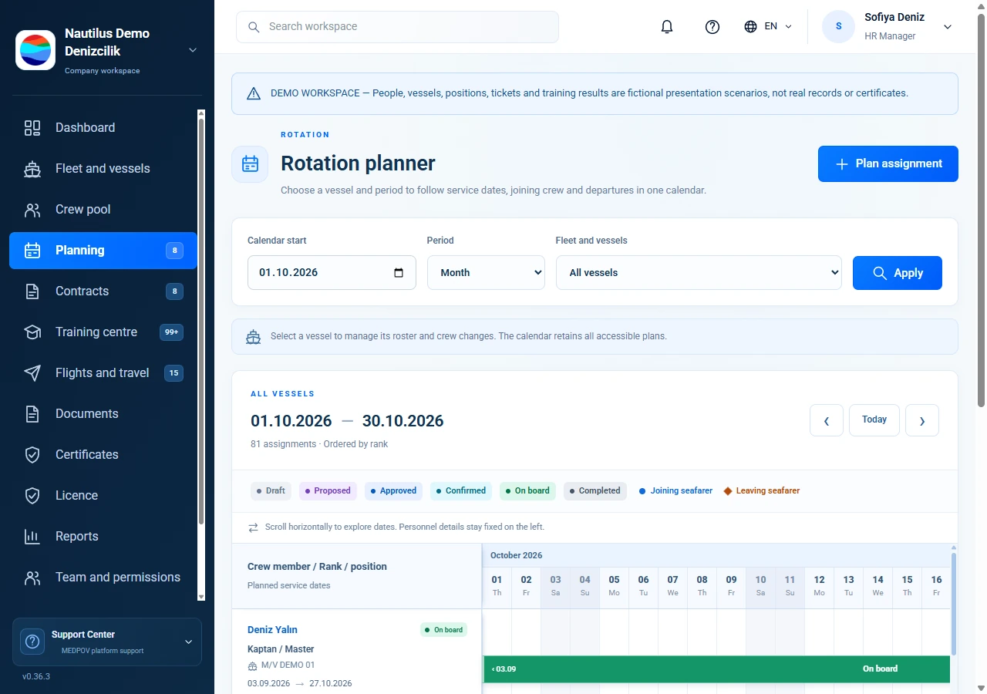This screenshot has width=987, height=694.
Task: Click the Flights and travel plane icon
Action: pos(32,373)
